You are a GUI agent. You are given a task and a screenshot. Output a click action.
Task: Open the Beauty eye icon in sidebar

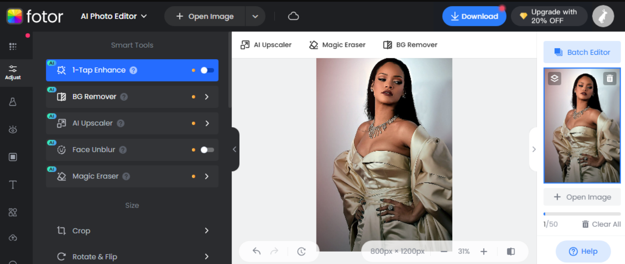tap(13, 129)
